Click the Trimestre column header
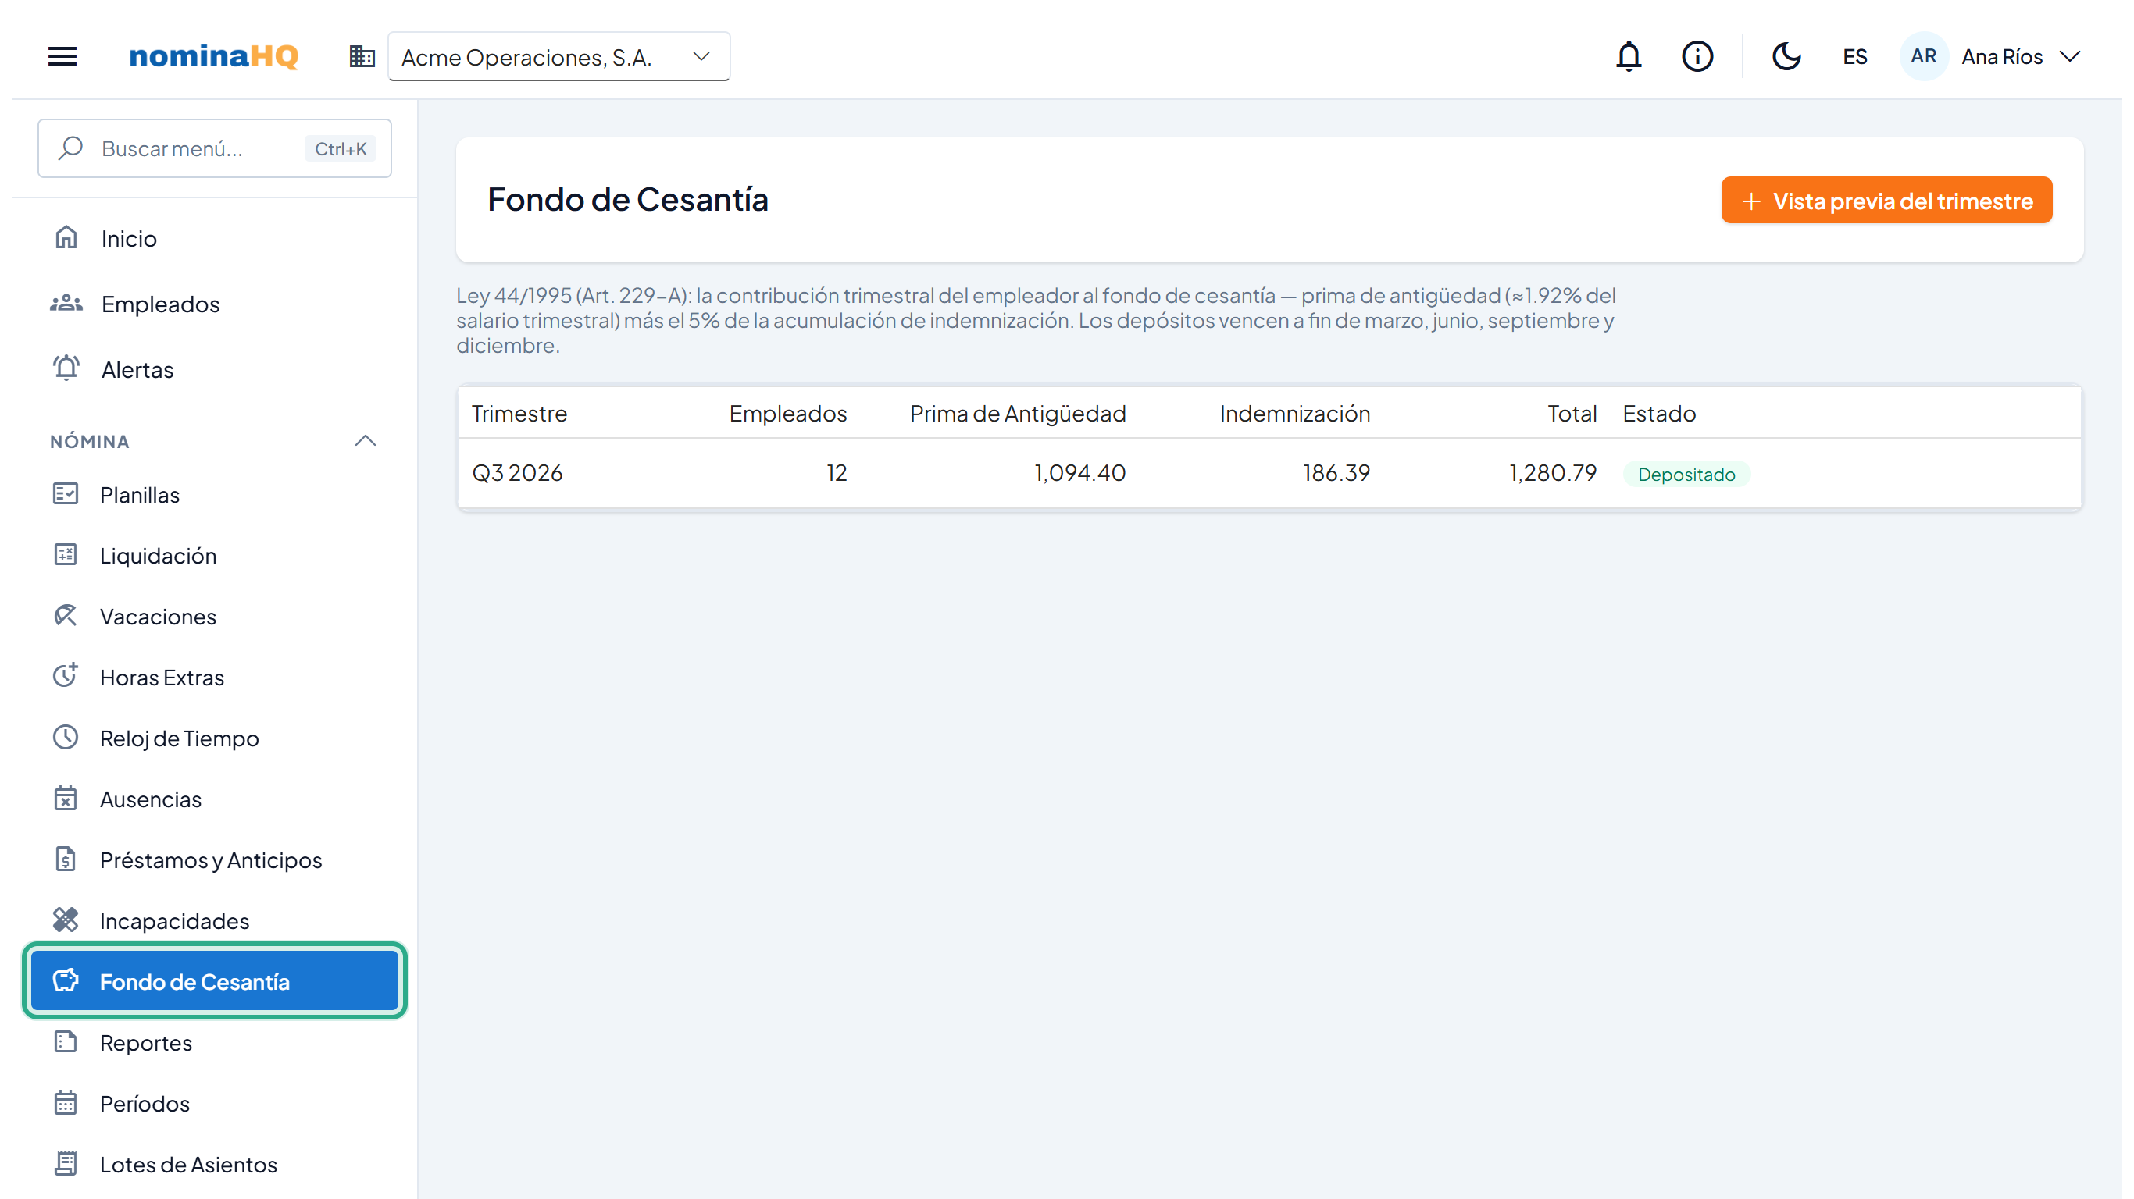The width and height of the screenshot is (2134, 1199). pyautogui.click(x=519, y=413)
